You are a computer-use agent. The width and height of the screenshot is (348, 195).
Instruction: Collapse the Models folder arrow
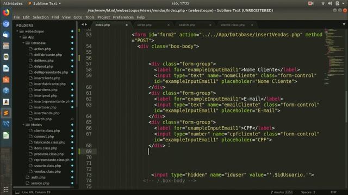23,125
